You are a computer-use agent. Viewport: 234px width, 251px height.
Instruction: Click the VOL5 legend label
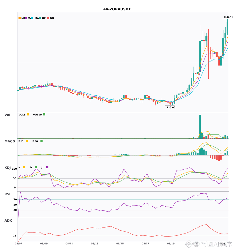[22, 115]
